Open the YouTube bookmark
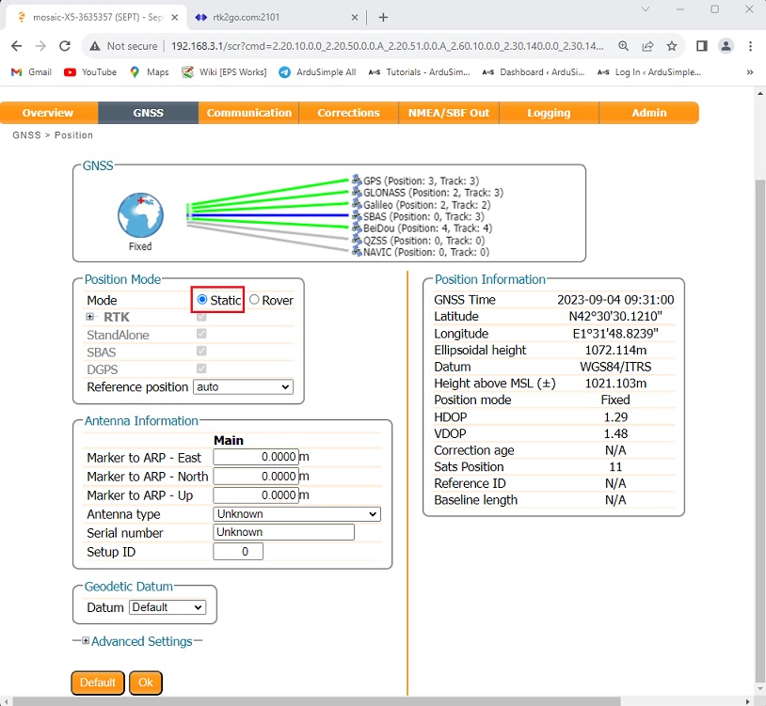This screenshot has width=766, height=706. [x=90, y=71]
